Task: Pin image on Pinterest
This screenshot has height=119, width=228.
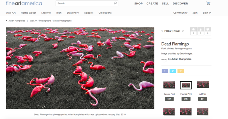Action: 180,71
